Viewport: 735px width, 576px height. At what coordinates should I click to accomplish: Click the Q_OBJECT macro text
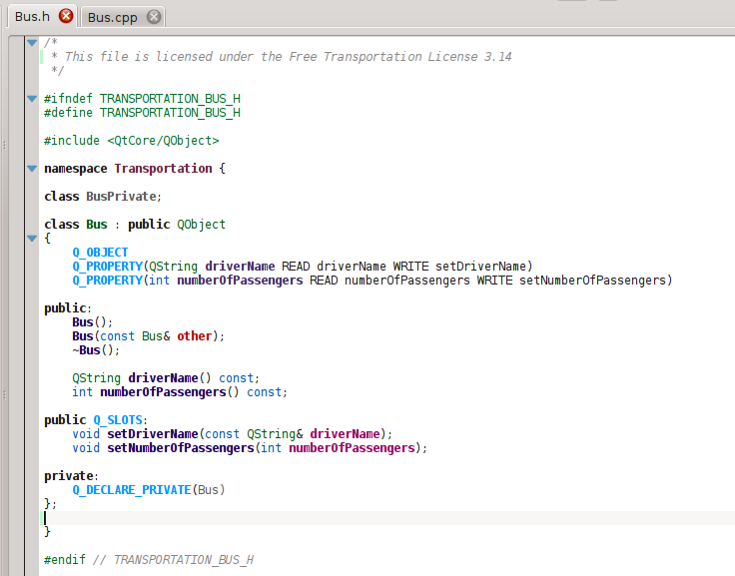(x=100, y=253)
